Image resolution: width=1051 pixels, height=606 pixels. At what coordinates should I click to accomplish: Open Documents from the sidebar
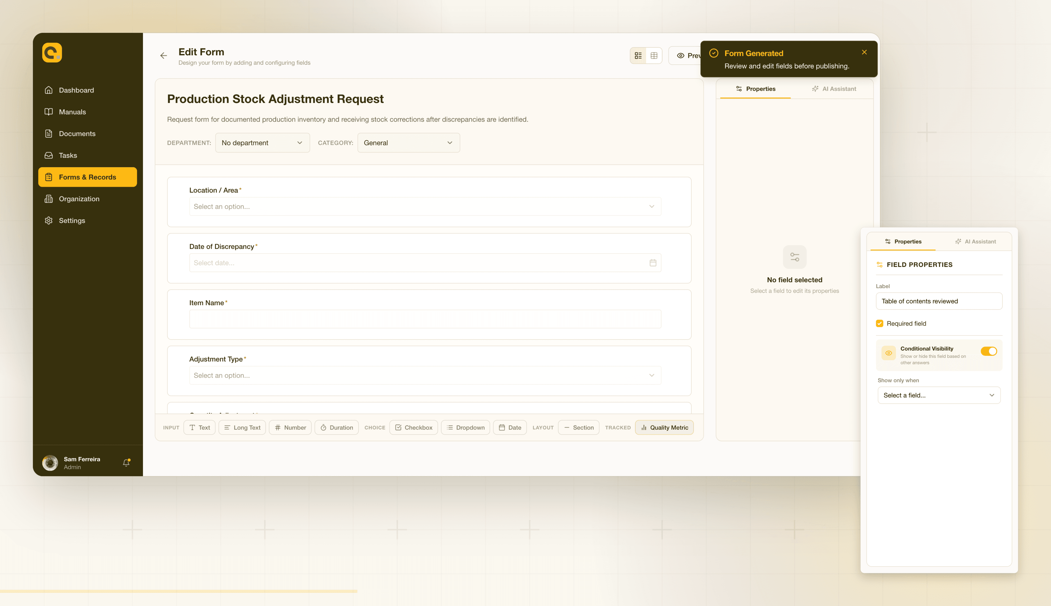pos(87,134)
